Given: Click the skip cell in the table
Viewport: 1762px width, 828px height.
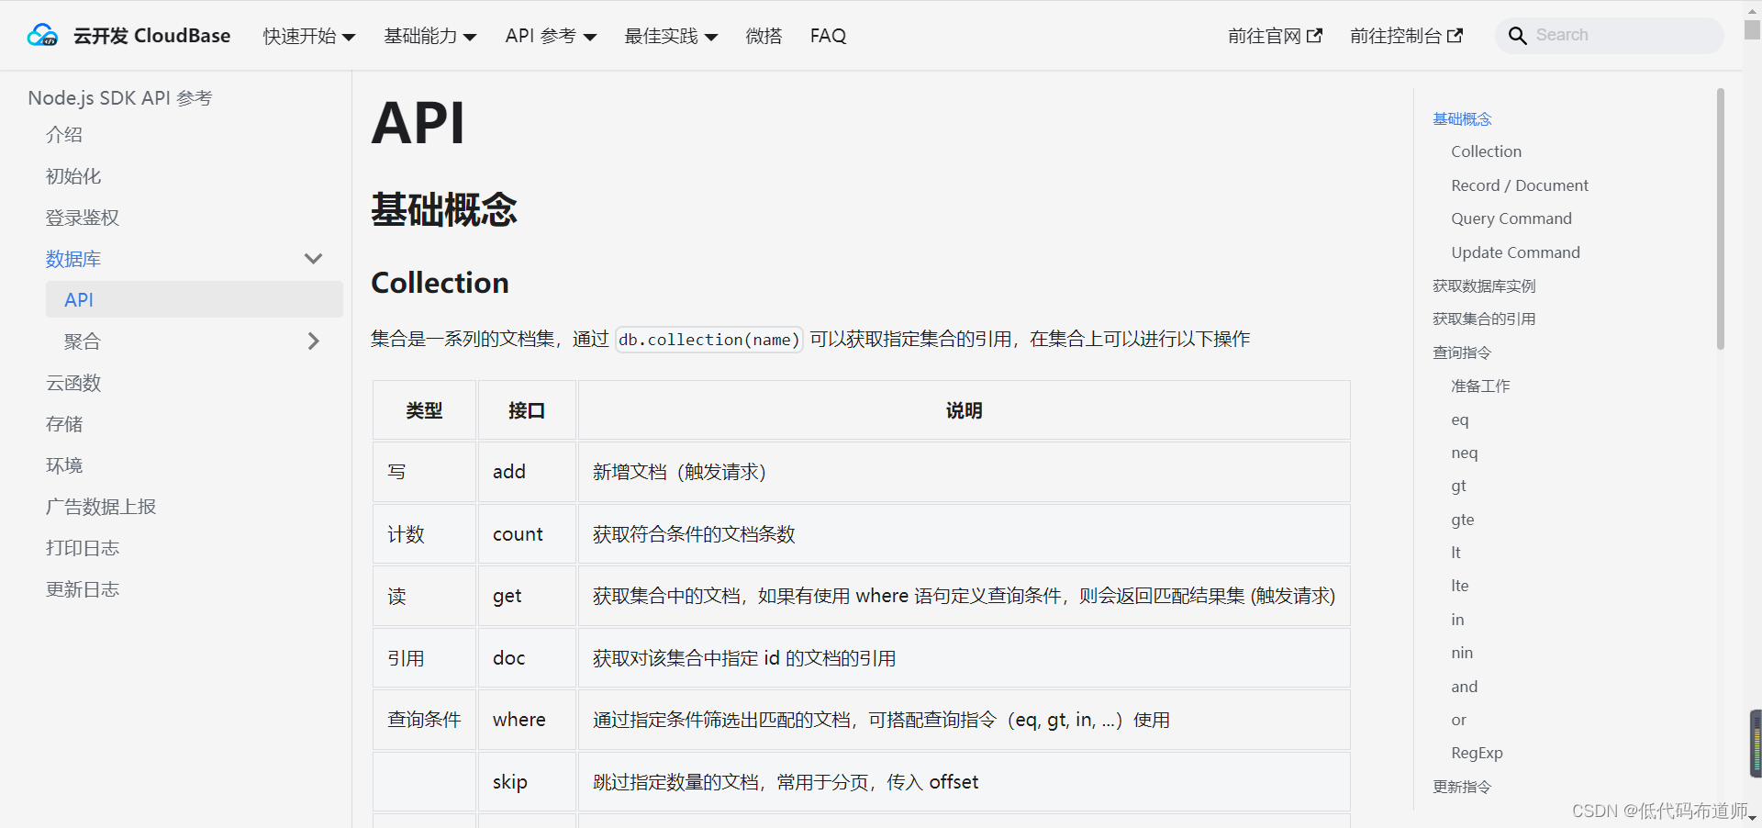Looking at the screenshot, I should [527, 782].
